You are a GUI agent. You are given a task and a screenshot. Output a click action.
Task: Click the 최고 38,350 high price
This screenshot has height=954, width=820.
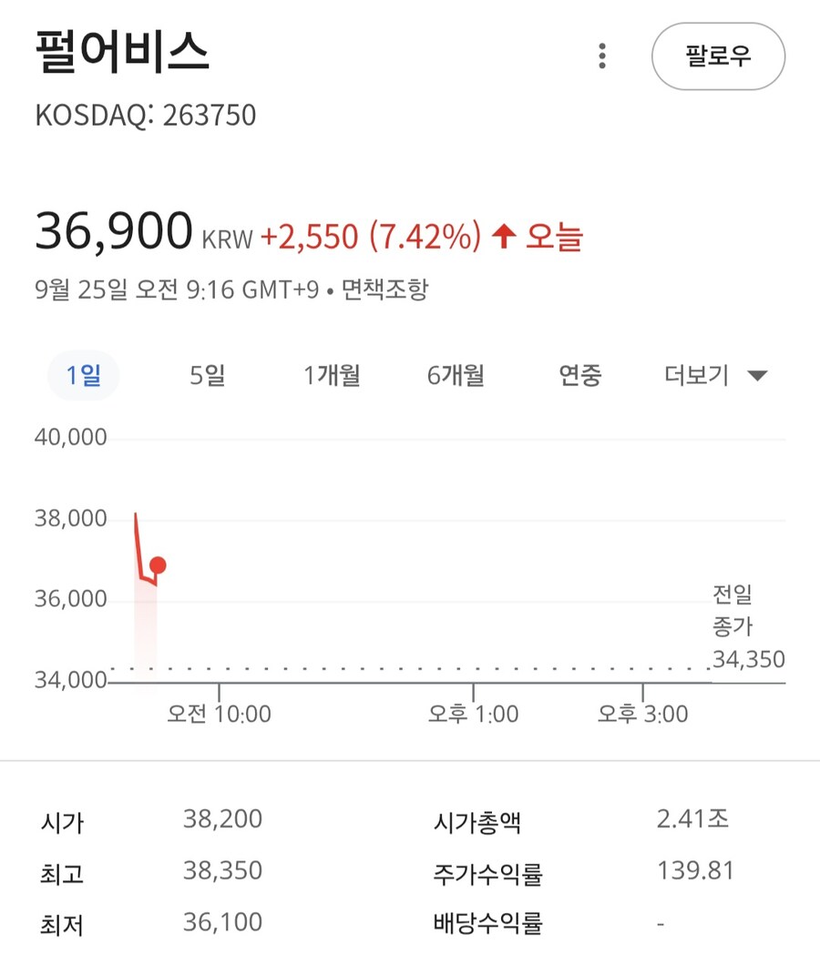(x=222, y=871)
